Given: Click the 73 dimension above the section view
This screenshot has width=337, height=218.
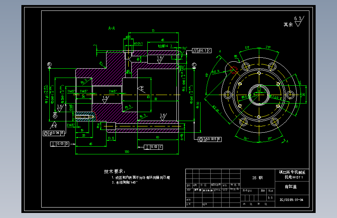Looking at the screenshot, I should [153, 31].
